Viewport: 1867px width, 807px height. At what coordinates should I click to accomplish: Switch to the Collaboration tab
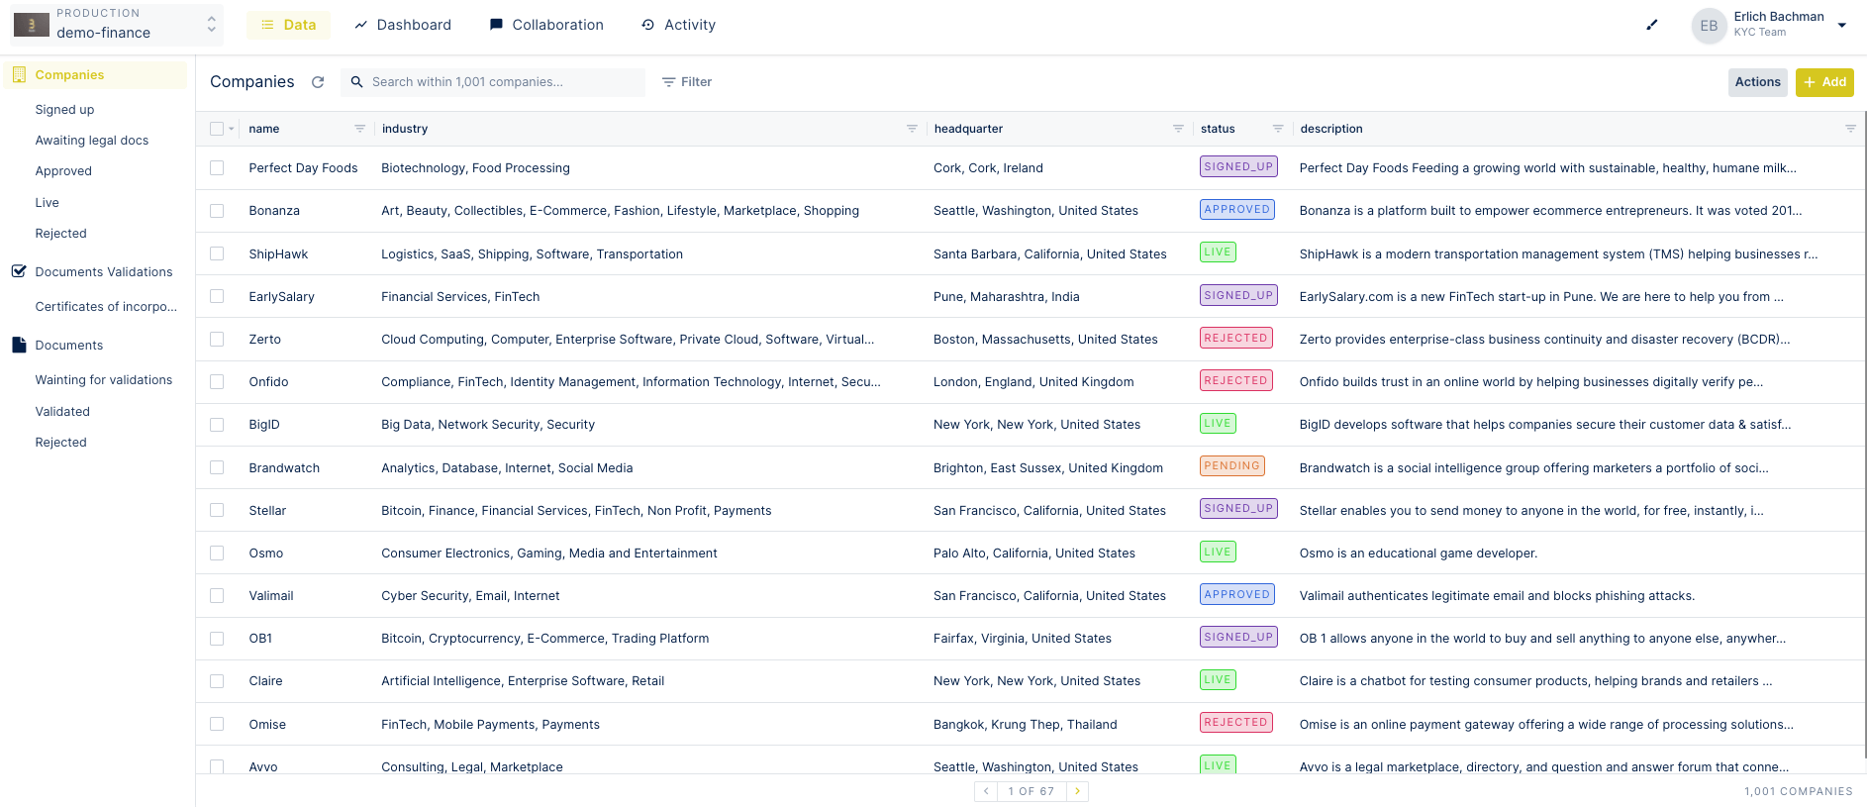(546, 25)
